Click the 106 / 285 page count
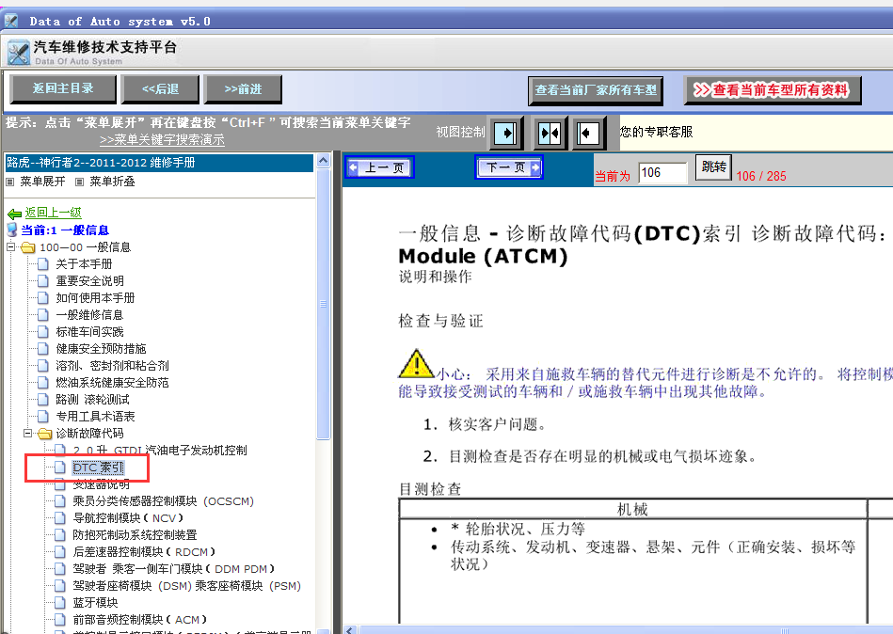Image resolution: width=893 pixels, height=634 pixels. 761,176
